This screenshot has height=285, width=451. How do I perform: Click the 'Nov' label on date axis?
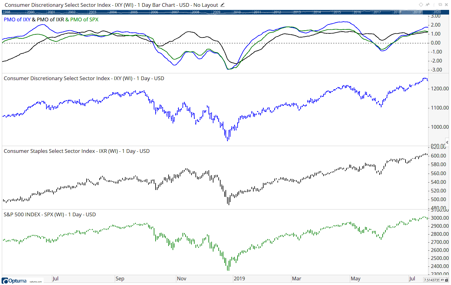click(x=182, y=279)
